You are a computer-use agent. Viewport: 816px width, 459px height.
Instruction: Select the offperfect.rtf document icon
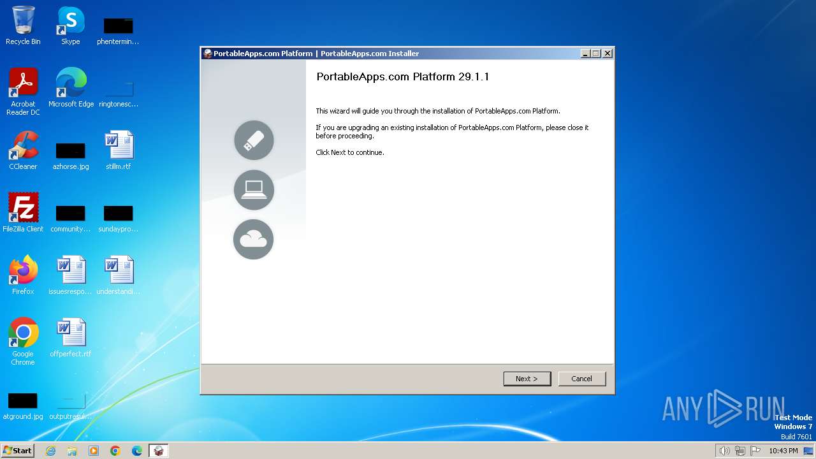(x=71, y=338)
